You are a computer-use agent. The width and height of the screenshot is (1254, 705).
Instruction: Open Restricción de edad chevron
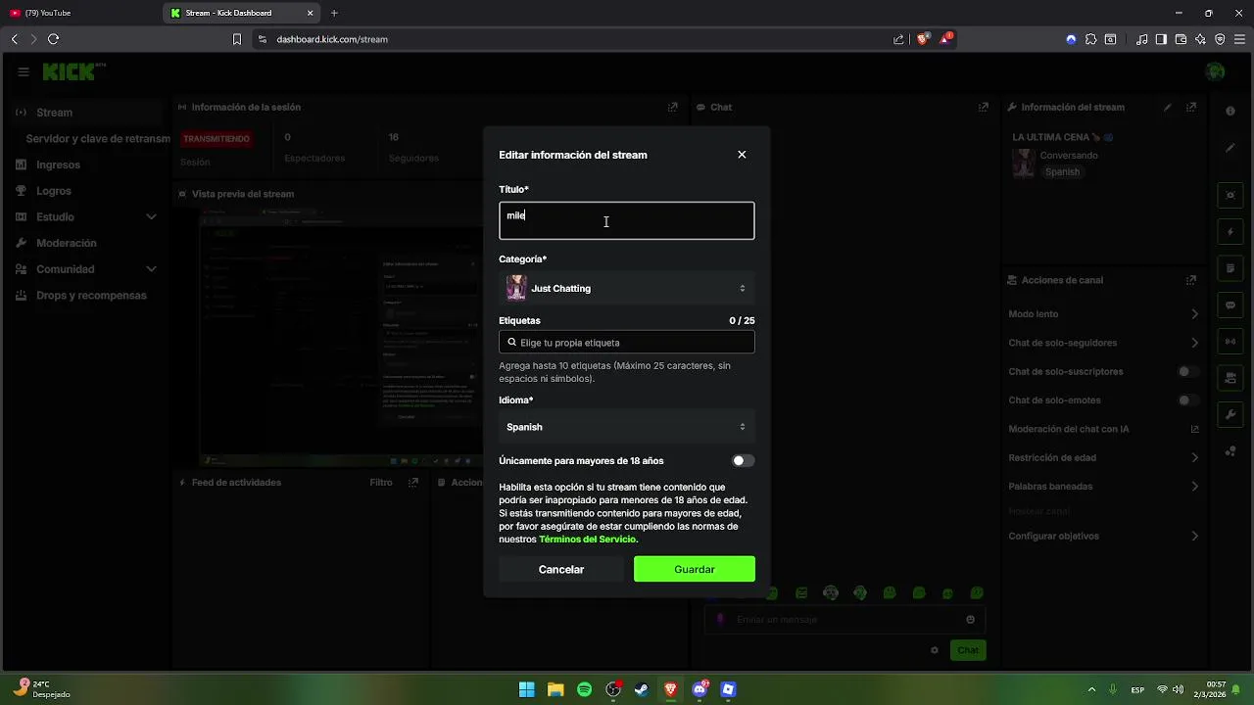(1194, 457)
